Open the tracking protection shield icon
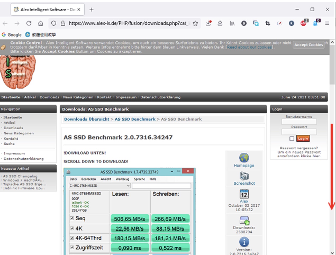 click(x=54, y=23)
